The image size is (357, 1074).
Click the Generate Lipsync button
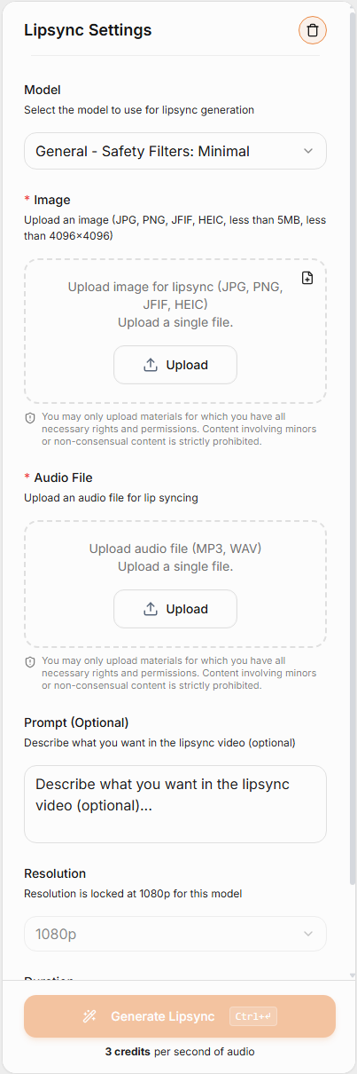pos(180,1016)
